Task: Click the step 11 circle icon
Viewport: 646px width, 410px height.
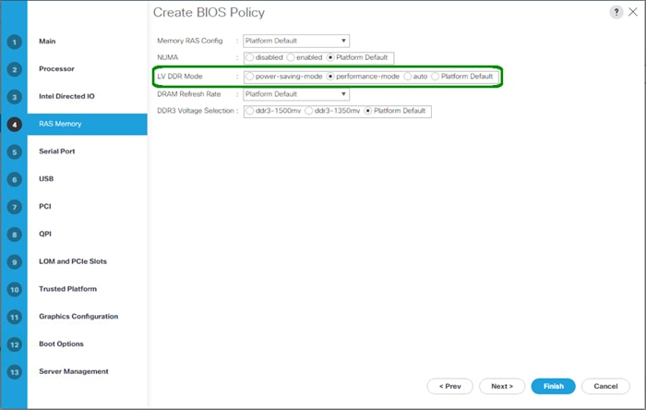Action: (x=15, y=318)
